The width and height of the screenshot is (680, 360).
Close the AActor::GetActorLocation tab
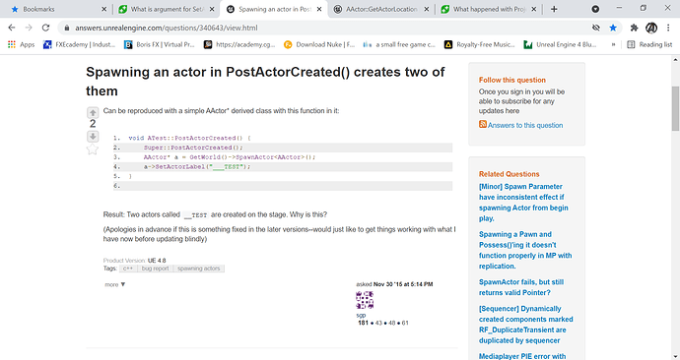(x=427, y=9)
